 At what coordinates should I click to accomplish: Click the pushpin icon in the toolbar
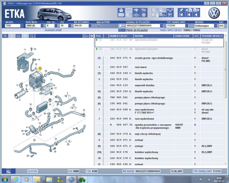click(x=181, y=10)
